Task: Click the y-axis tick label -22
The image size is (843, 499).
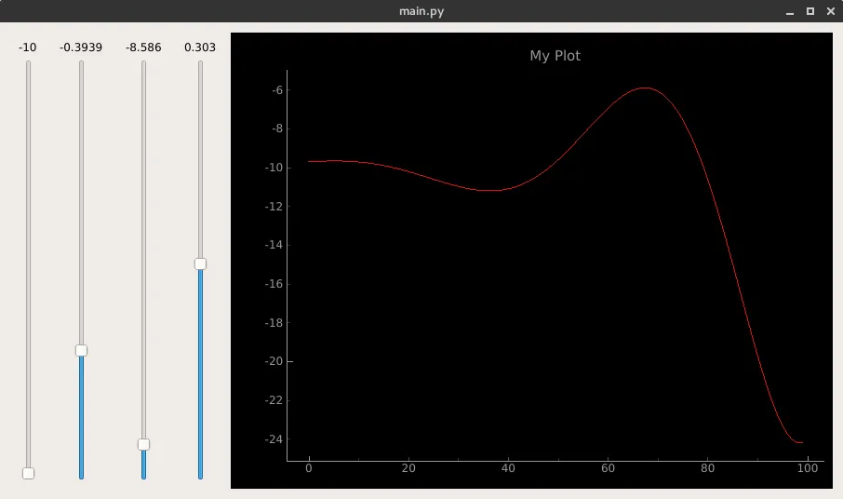Action: point(274,400)
